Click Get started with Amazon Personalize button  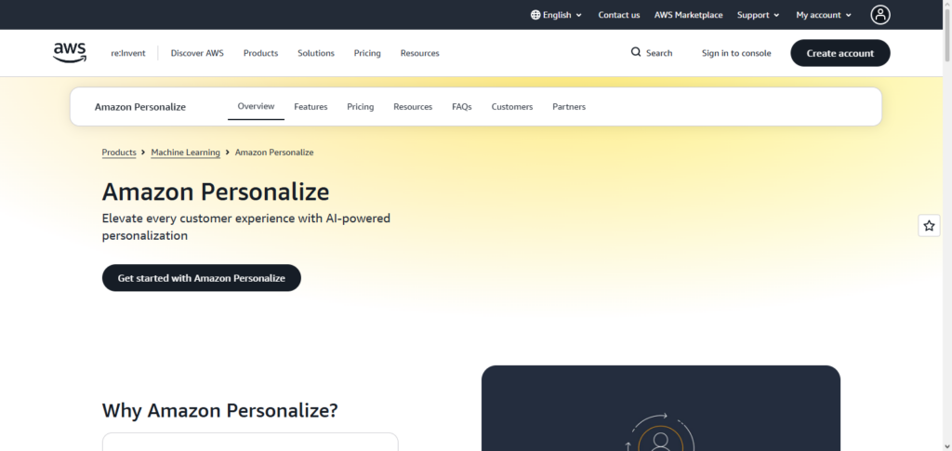202,278
